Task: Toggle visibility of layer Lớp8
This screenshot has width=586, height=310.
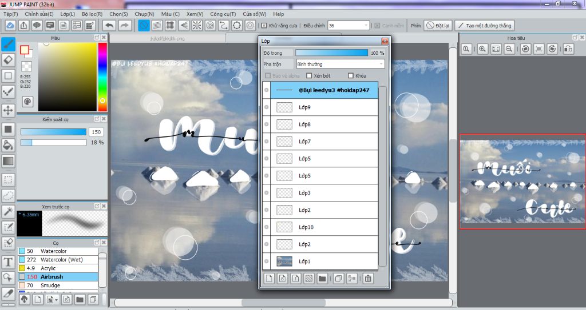Action: click(x=267, y=124)
